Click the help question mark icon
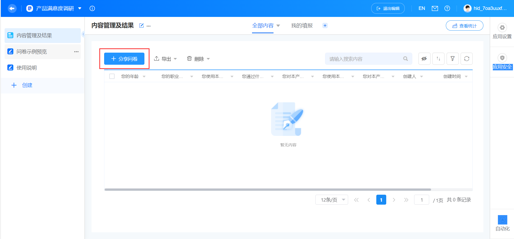 (447, 8)
